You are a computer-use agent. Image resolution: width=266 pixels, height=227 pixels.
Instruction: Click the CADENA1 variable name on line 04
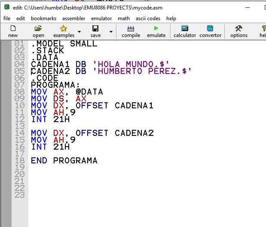tap(50, 64)
